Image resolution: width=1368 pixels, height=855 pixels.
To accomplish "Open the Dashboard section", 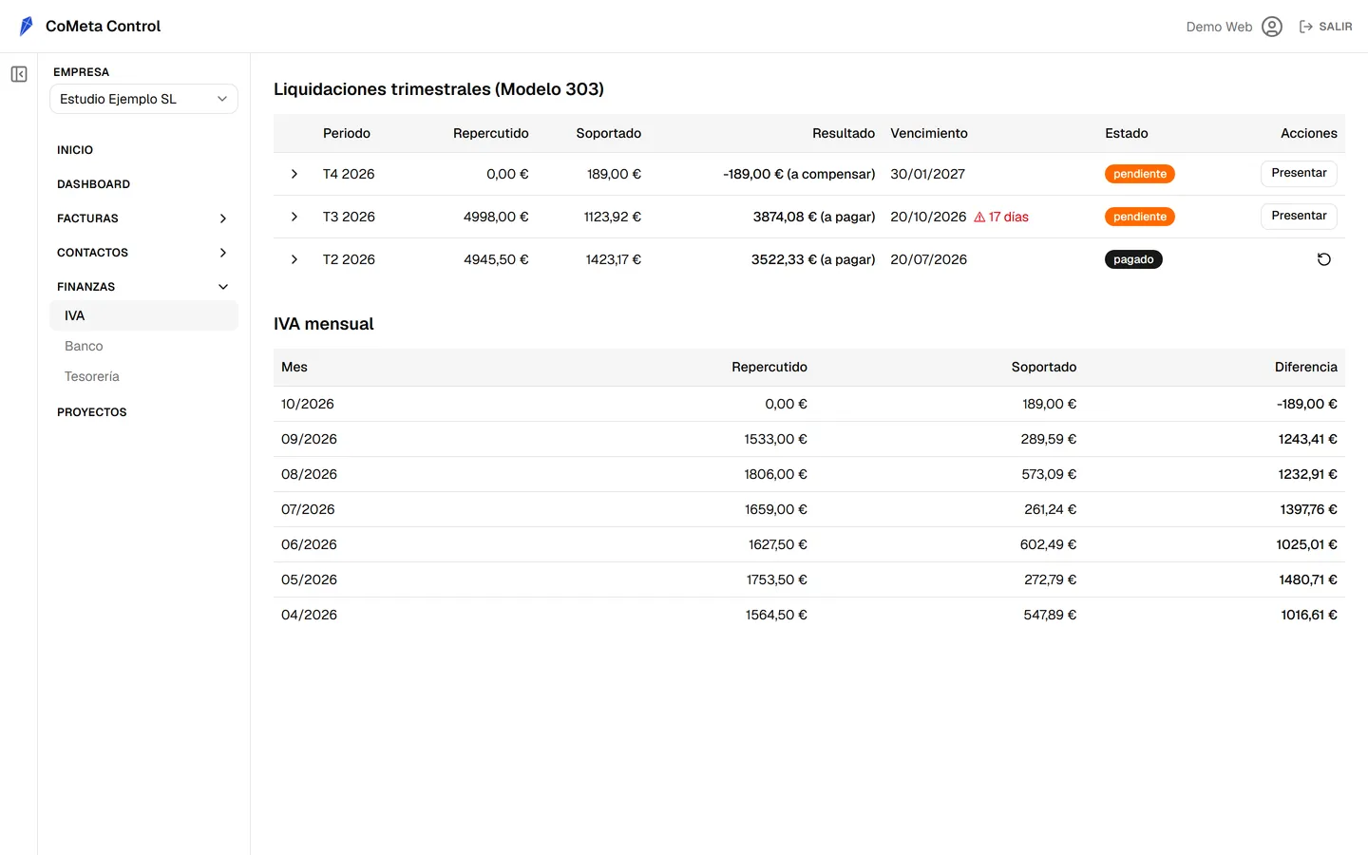I will coord(93,184).
